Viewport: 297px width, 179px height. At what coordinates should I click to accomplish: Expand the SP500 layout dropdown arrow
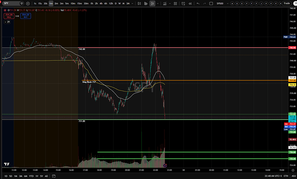[x=228, y=3]
